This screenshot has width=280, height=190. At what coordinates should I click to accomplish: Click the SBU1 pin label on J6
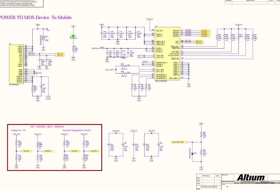pyautogui.click(x=20, y=64)
